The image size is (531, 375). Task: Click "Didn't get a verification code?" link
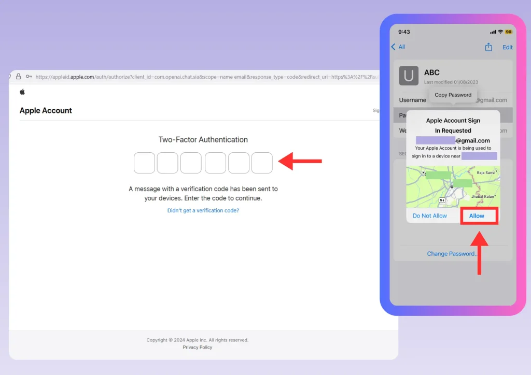(x=203, y=210)
